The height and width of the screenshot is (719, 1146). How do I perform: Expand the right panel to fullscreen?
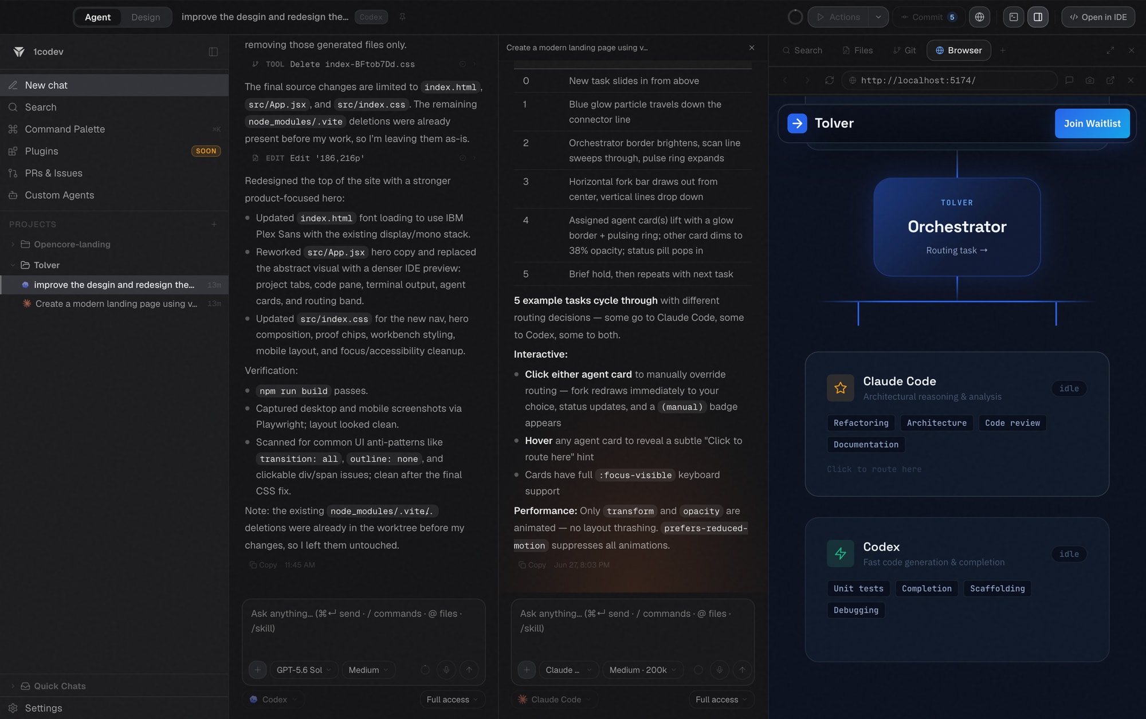point(1110,50)
